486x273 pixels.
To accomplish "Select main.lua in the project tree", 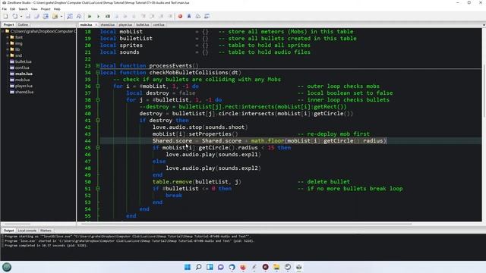I will pos(24,74).
